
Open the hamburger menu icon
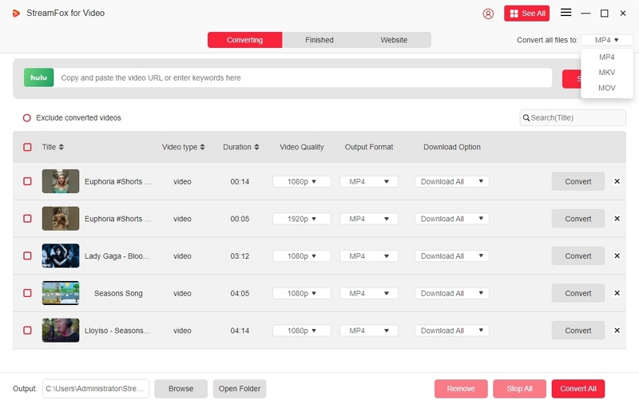click(566, 13)
